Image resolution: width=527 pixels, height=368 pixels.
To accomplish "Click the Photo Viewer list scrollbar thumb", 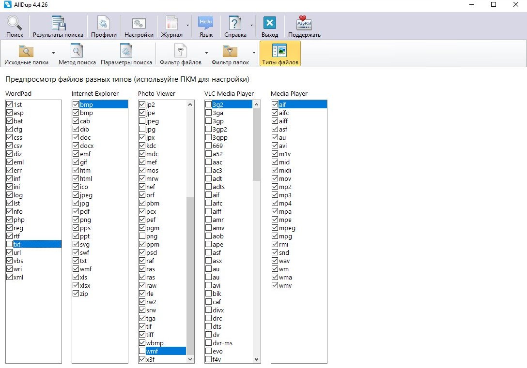I will (x=190, y=276).
